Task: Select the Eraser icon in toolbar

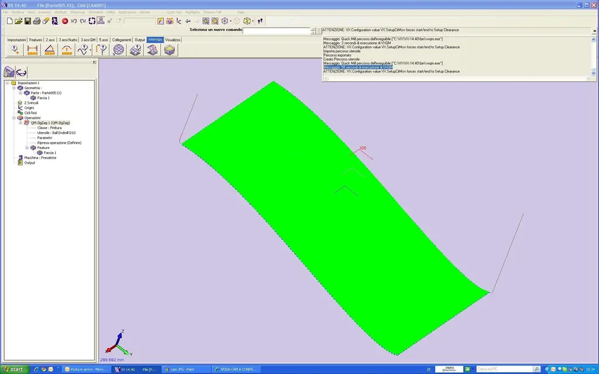Action: click(x=46, y=21)
